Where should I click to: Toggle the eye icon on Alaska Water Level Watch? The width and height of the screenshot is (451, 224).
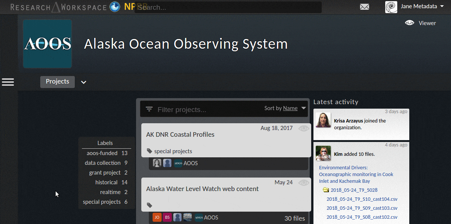coord(304,183)
